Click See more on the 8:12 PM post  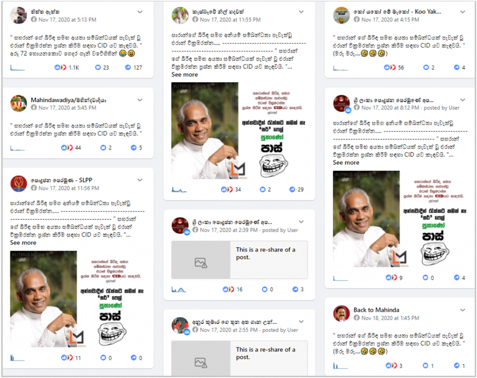pos(346,163)
